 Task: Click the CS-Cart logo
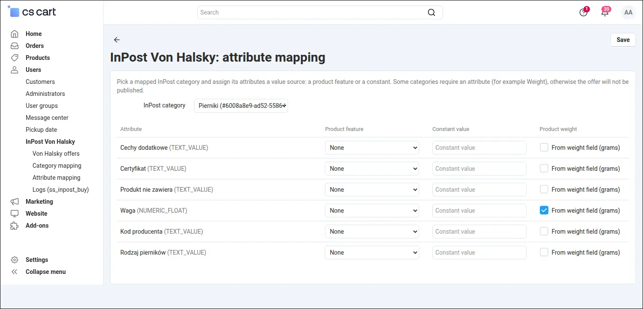tap(32, 12)
